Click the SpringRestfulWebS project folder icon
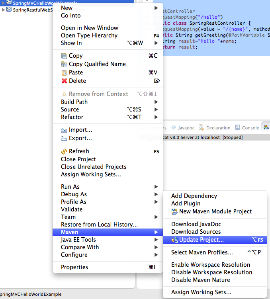This screenshot has width=270, height=299. tap(9, 10)
